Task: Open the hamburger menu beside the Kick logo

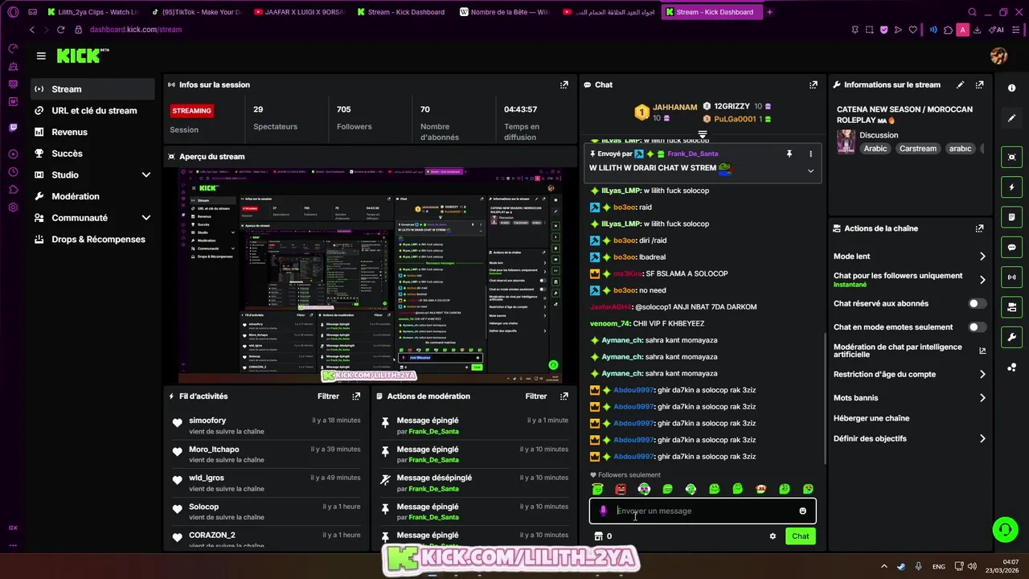Action: [41, 55]
